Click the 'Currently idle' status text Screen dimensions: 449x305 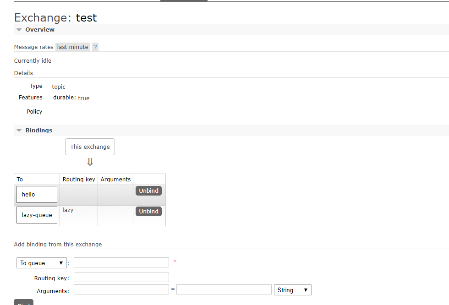[33, 60]
